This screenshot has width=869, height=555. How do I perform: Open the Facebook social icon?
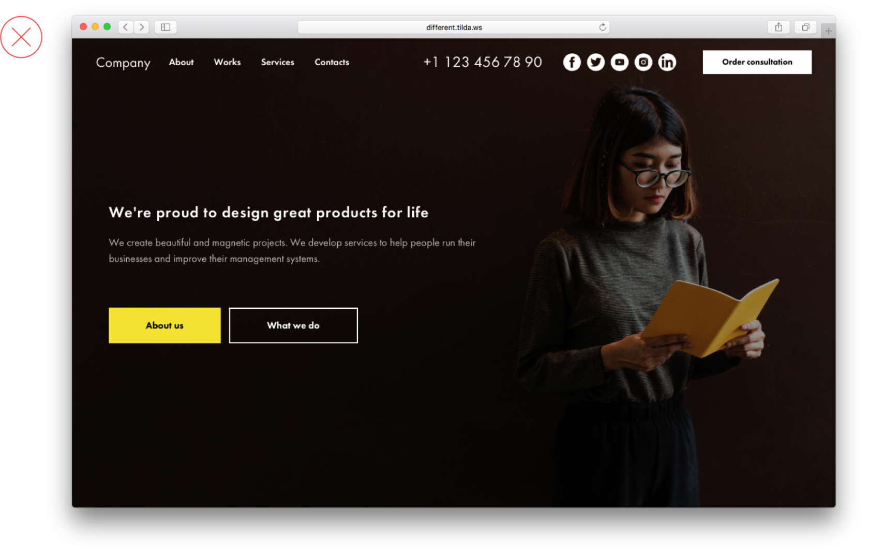point(572,62)
